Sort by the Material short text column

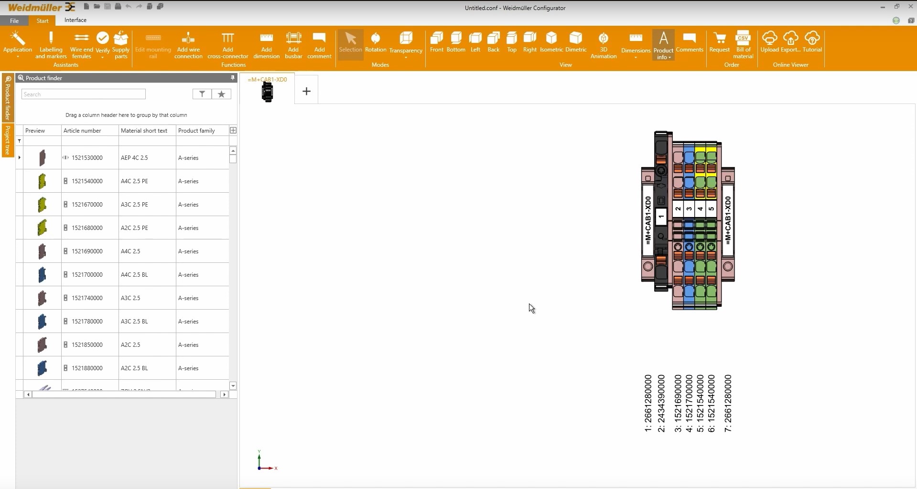(147, 130)
